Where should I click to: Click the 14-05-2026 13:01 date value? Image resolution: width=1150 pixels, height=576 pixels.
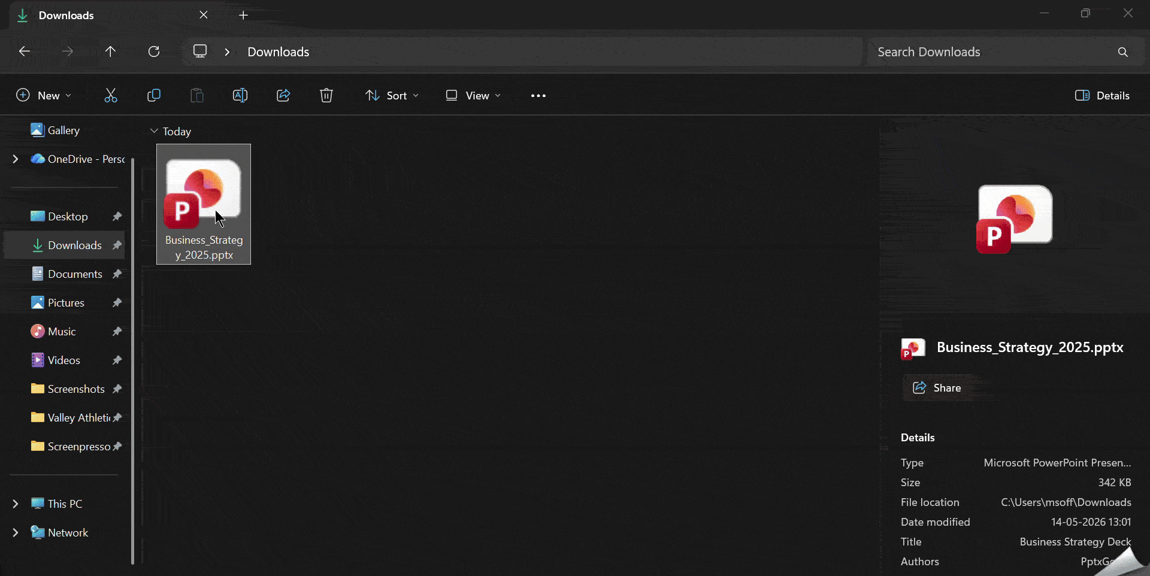(1091, 522)
